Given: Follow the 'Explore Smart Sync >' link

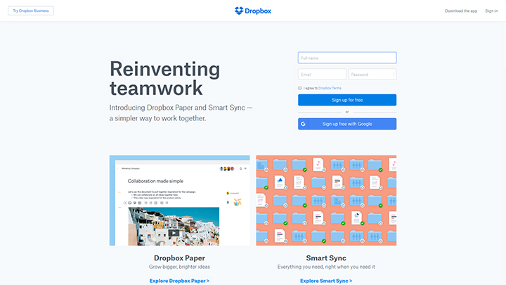Looking at the screenshot, I should coord(326,280).
